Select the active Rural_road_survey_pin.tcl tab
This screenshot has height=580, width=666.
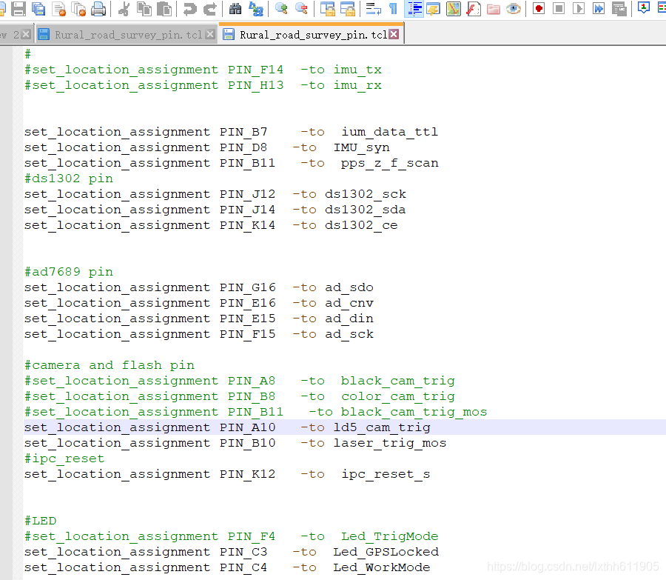(x=311, y=34)
